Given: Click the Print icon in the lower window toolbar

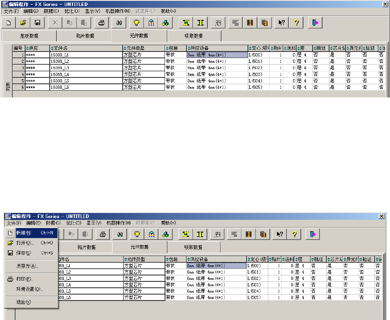Looking at the screenshot, I should coord(103,234).
